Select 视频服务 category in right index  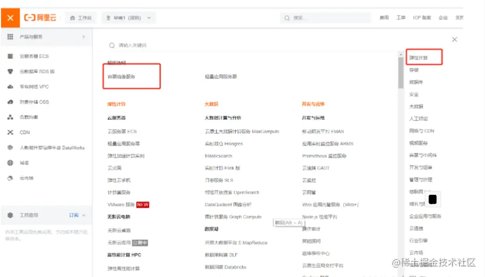tap(418, 143)
